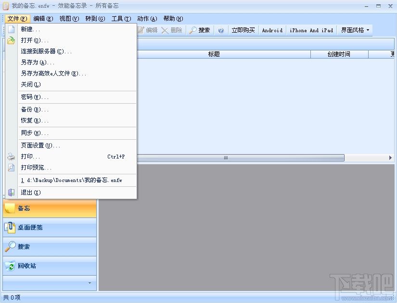The image size is (397, 303).
Task: Open the 回收站 recycle bin panel
Action: [48, 266]
